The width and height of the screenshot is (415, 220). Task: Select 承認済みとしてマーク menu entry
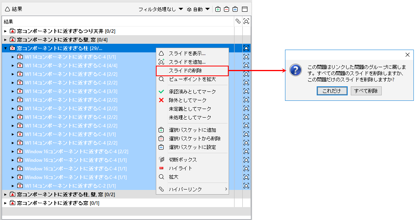(x=192, y=92)
